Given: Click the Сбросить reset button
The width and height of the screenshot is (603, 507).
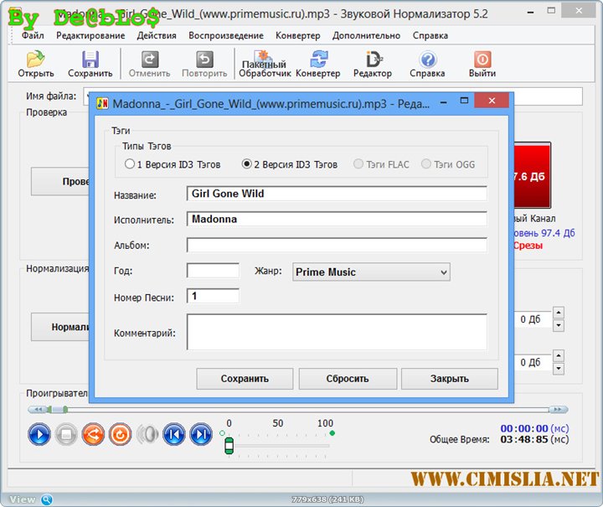Looking at the screenshot, I should click(x=348, y=379).
